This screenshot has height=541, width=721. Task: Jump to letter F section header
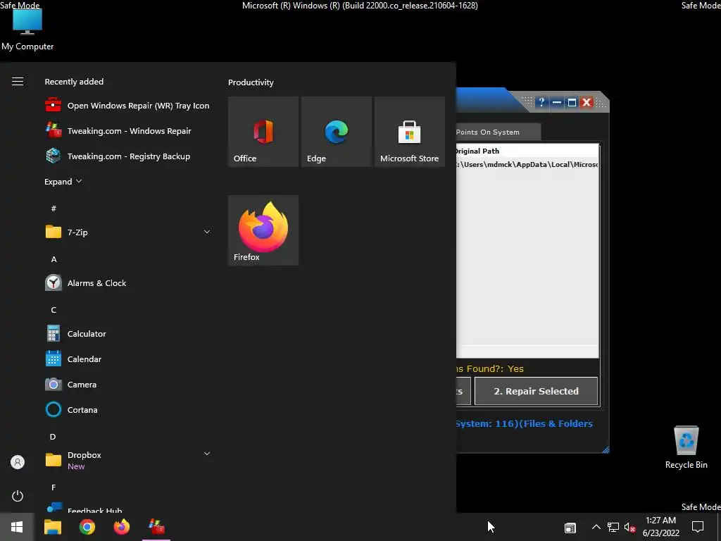coord(54,487)
